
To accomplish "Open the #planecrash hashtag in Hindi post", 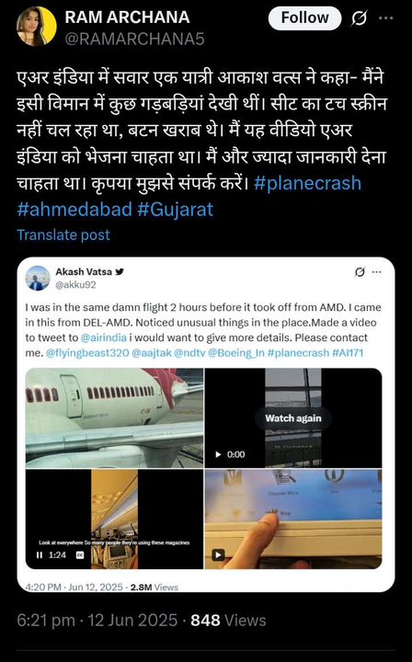I will [x=307, y=183].
